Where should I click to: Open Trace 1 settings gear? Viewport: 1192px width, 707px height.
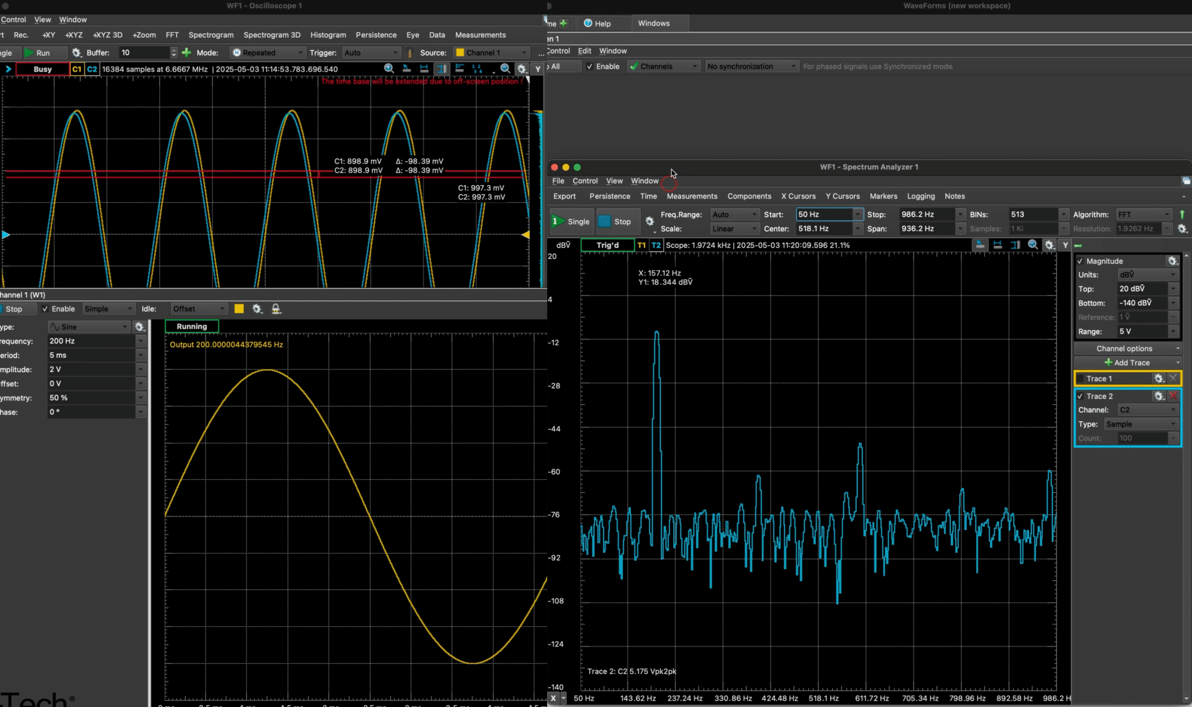(x=1159, y=379)
